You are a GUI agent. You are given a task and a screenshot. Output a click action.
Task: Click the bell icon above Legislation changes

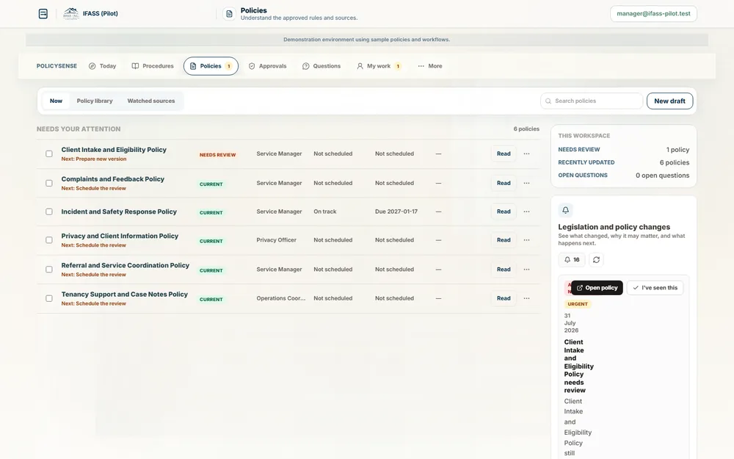tap(565, 210)
